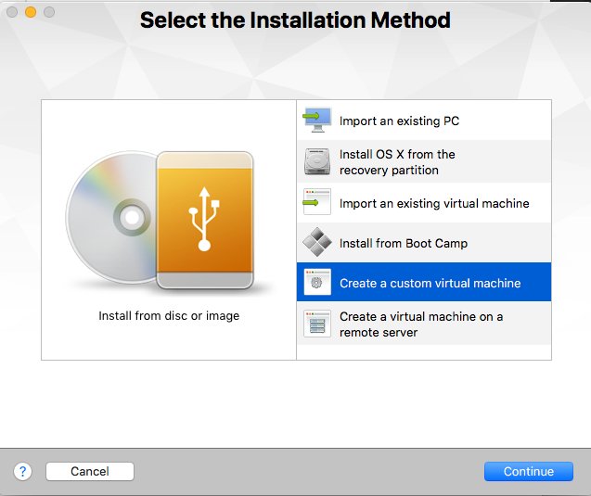Screen dimensions: 591x496
Task: Choose "Install from Boot Camp" option
Action: 403,243
